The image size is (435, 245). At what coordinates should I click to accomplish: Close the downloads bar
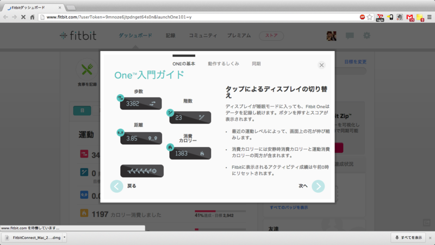(x=430, y=238)
